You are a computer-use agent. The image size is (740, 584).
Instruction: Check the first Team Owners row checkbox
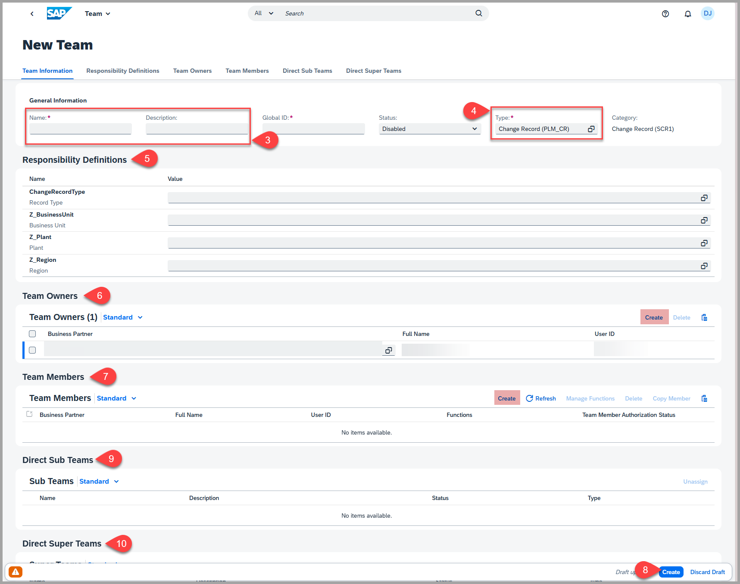[x=32, y=350]
